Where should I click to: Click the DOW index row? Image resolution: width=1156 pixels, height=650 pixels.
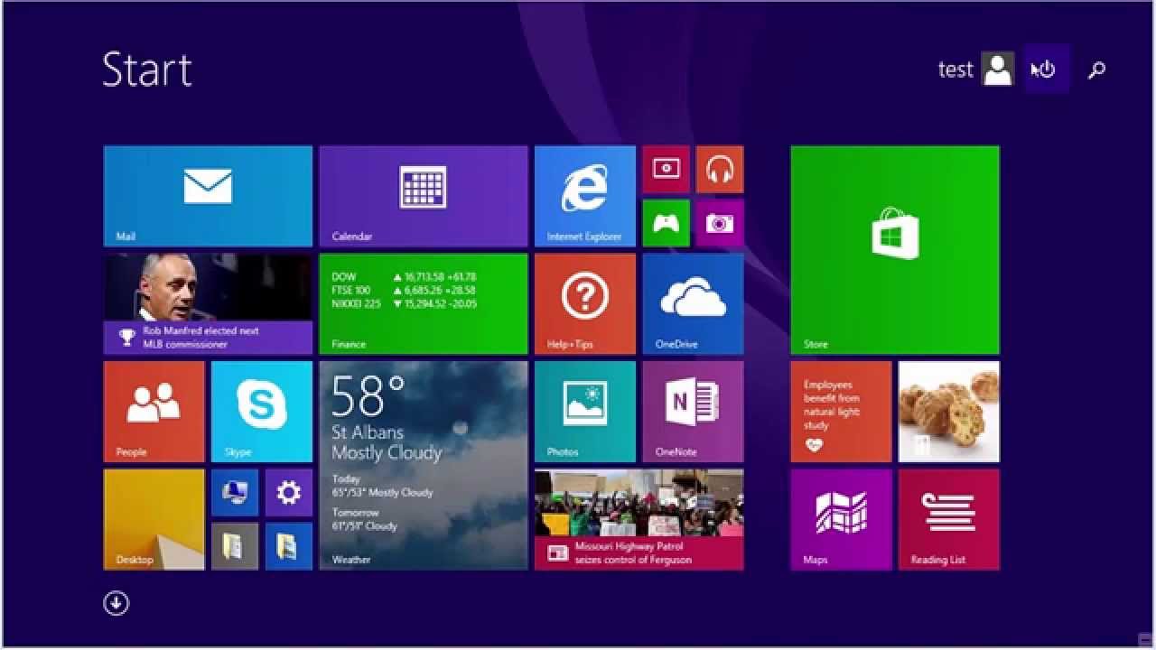pyautogui.click(x=404, y=277)
